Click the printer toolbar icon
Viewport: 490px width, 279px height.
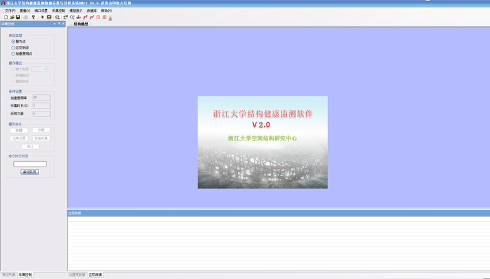(x=26, y=17)
